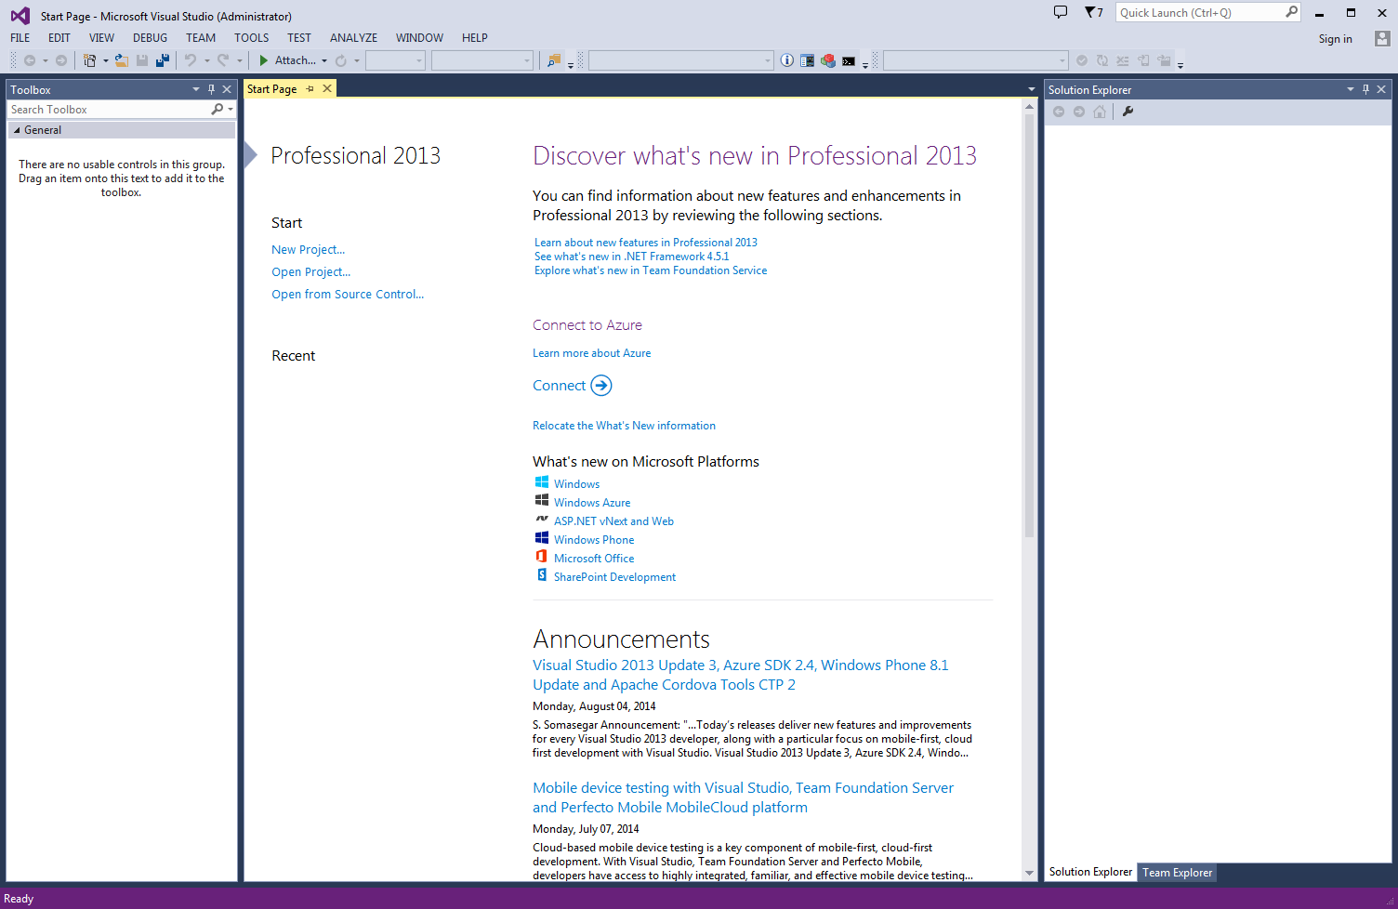
Task: Toggle the pin on the Start Page tab
Action: (x=310, y=89)
